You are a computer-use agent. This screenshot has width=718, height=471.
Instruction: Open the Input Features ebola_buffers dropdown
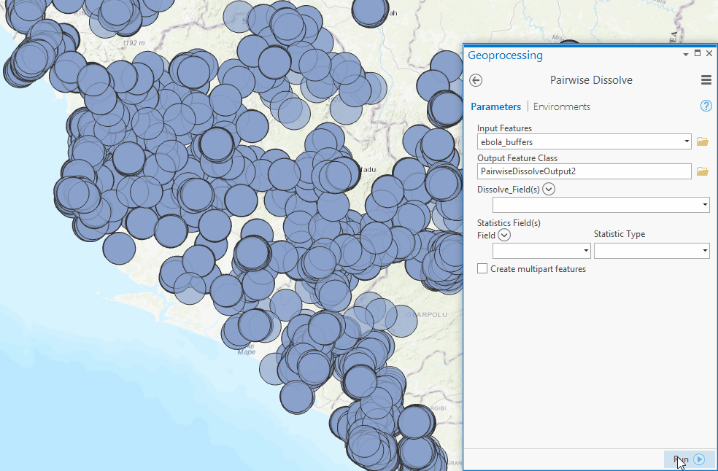[687, 141]
